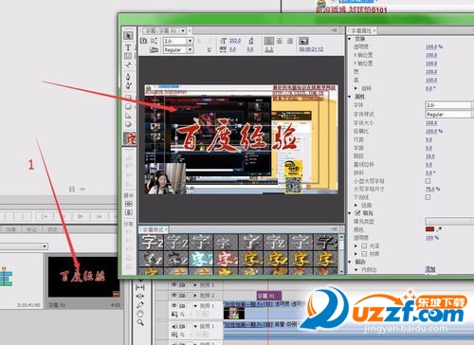
Task: Collapse the 属性 properties section
Action: point(350,97)
